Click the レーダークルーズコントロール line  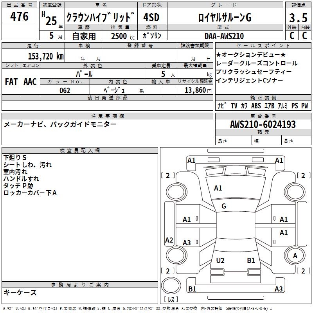pyautogui.click(x=257, y=63)
